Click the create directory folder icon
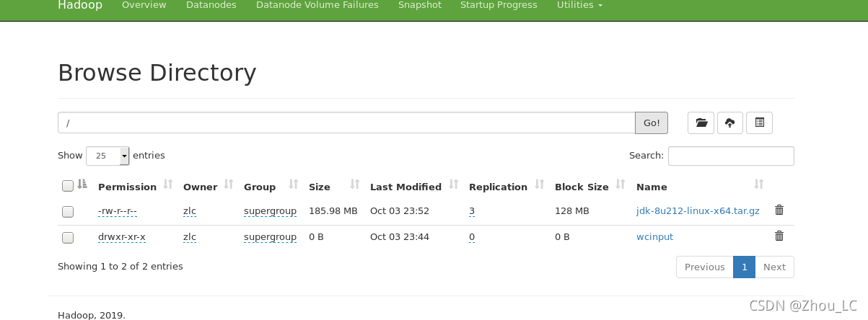 click(701, 123)
